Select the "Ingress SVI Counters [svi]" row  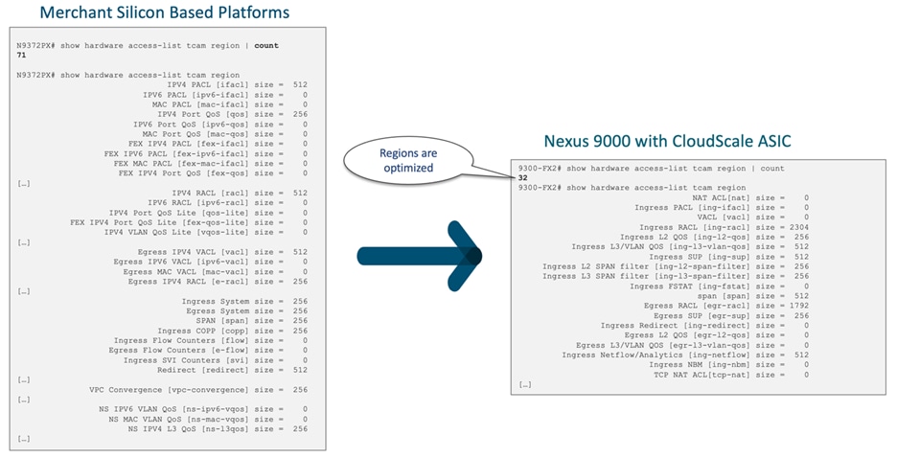pyautogui.click(x=216, y=360)
